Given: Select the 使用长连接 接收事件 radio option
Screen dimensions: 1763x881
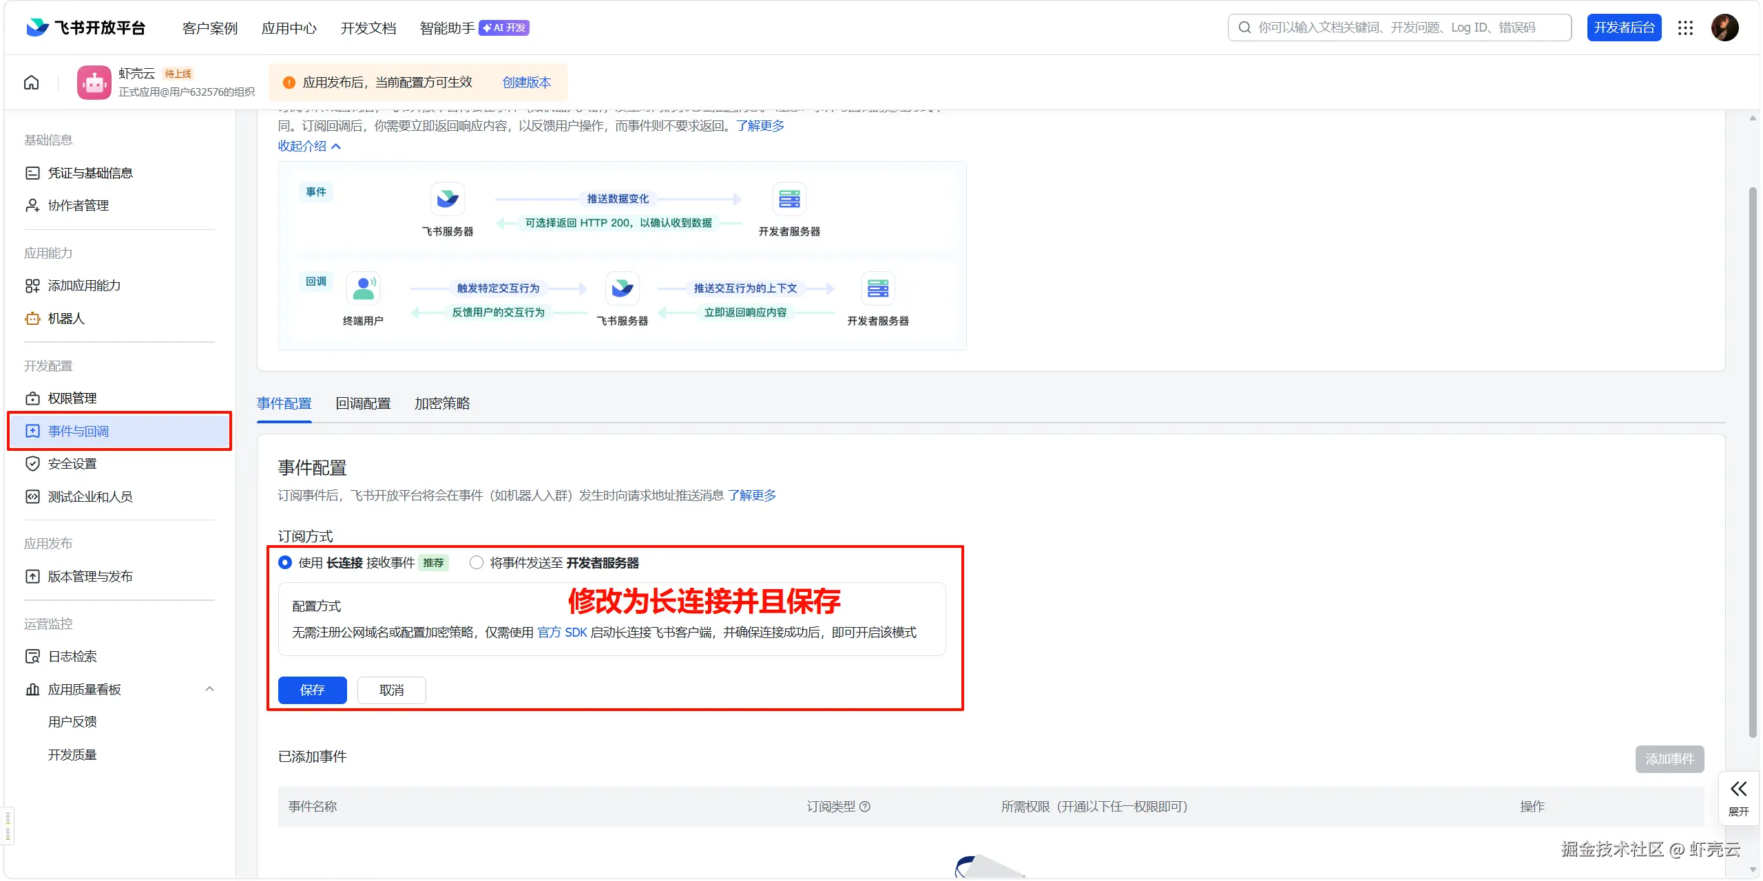Looking at the screenshot, I should (284, 562).
